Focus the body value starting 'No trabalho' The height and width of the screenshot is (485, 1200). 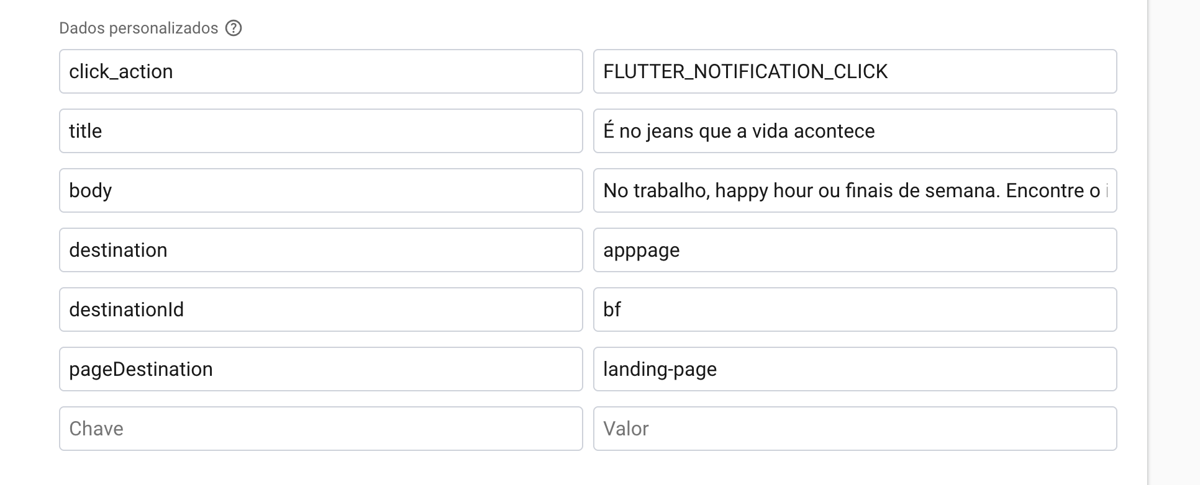point(855,190)
